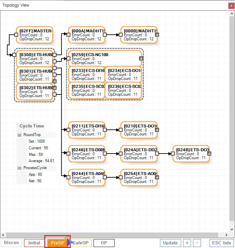The image size is (235, 248).
Task: Click the [000A] MADHT node
Action: coord(87,35)
